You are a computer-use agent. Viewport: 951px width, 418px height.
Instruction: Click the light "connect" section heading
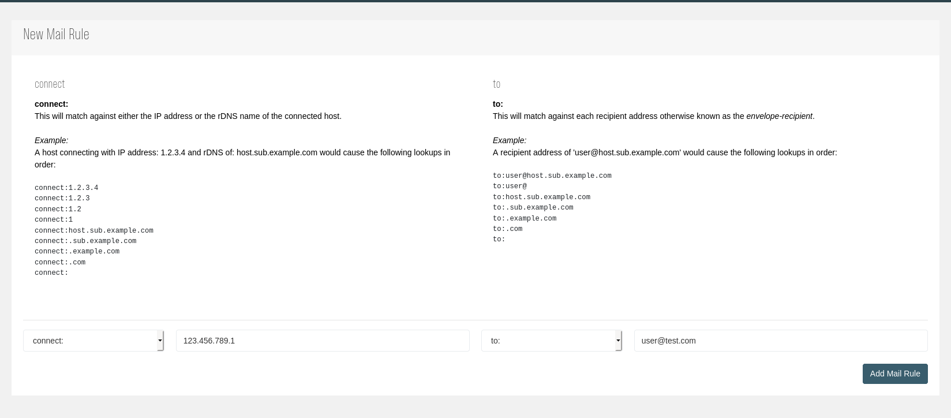click(x=50, y=84)
